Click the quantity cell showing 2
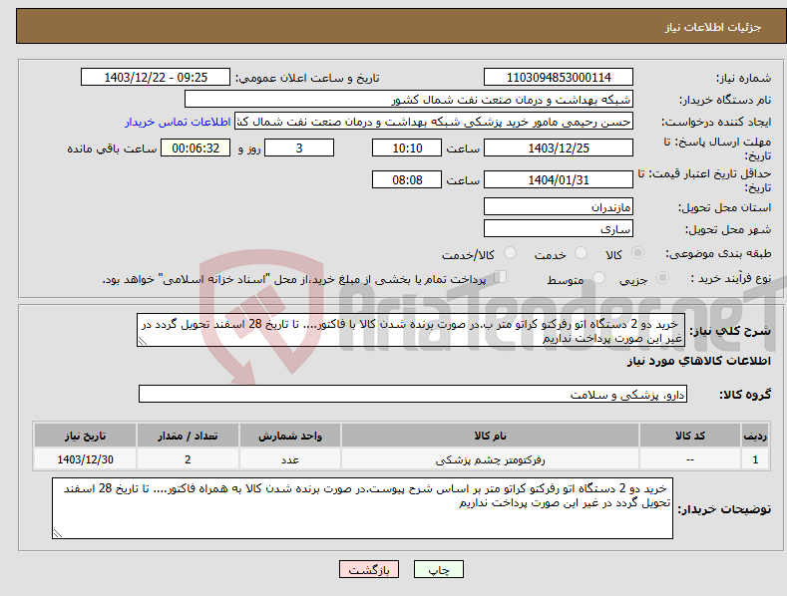This screenshot has height=596, width=787. tap(188, 459)
